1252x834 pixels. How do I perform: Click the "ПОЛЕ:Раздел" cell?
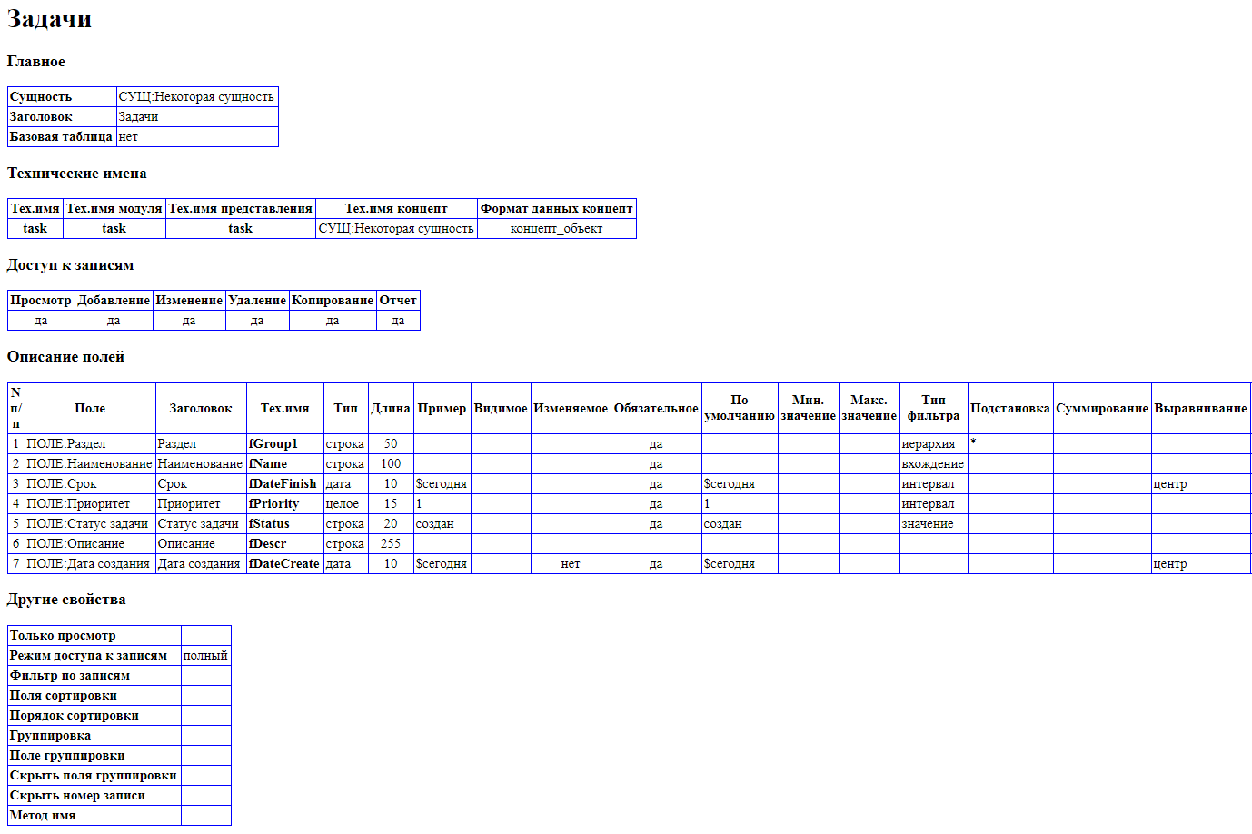point(90,443)
